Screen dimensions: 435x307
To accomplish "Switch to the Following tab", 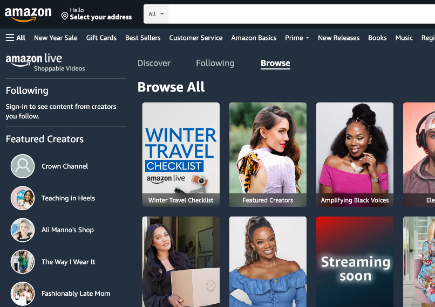I will (x=215, y=63).
